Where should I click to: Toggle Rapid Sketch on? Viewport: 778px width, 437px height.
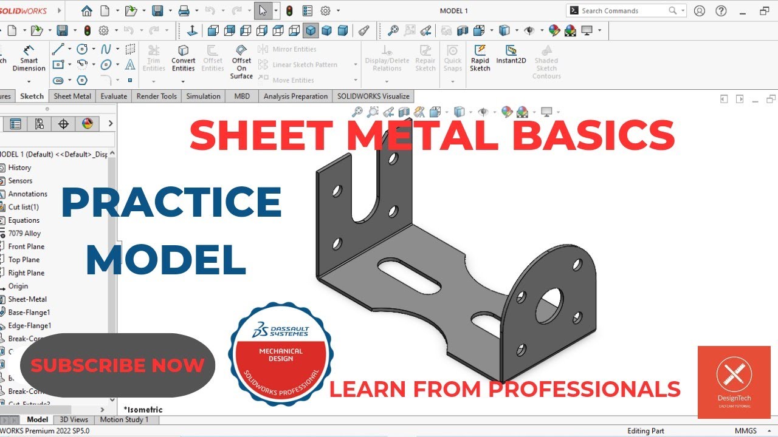click(480, 58)
